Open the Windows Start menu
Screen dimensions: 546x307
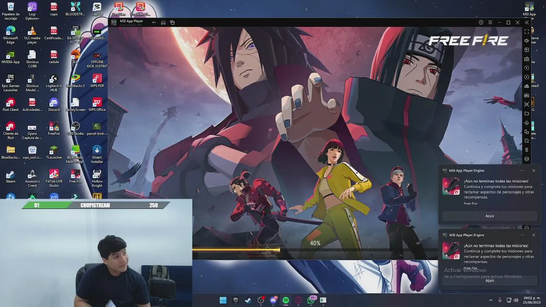coord(223,300)
